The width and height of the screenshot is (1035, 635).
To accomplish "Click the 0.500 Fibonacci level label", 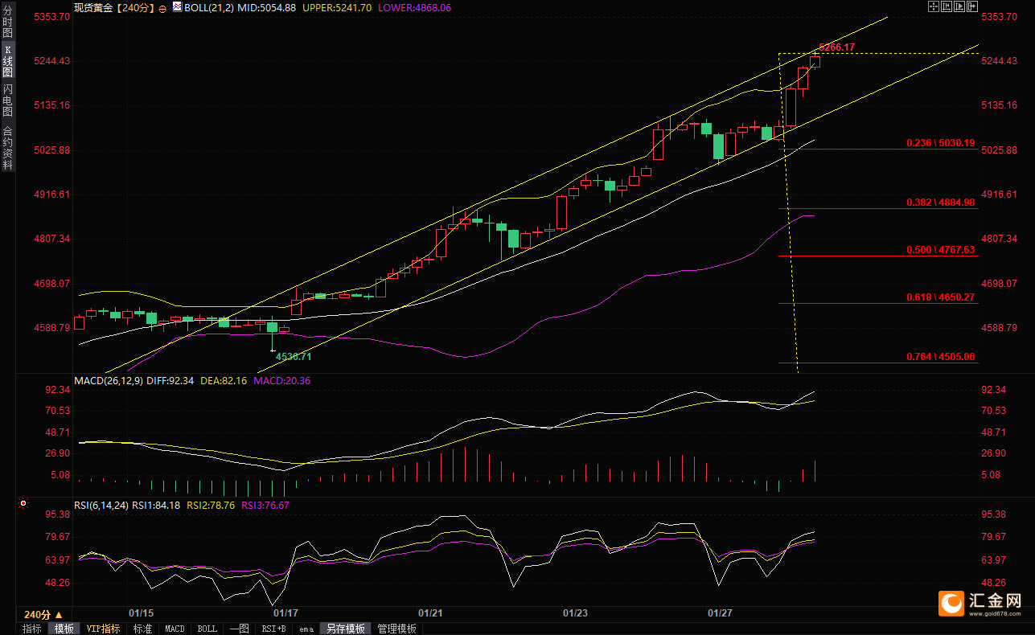I will tap(940, 250).
